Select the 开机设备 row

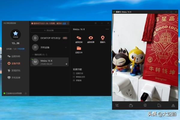pos(50,47)
